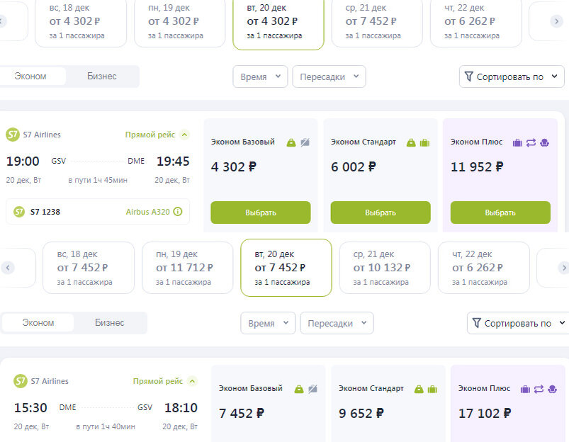Open the upper Сортировать по dropdown

point(512,76)
